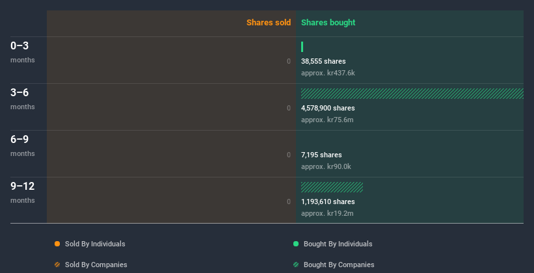Click the 4,578,900 shares value
This screenshot has width=534, height=273.
(x=328, y=109)
